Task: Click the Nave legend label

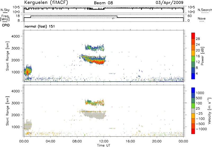Action: pyautogui.click(x=202, y=18)
